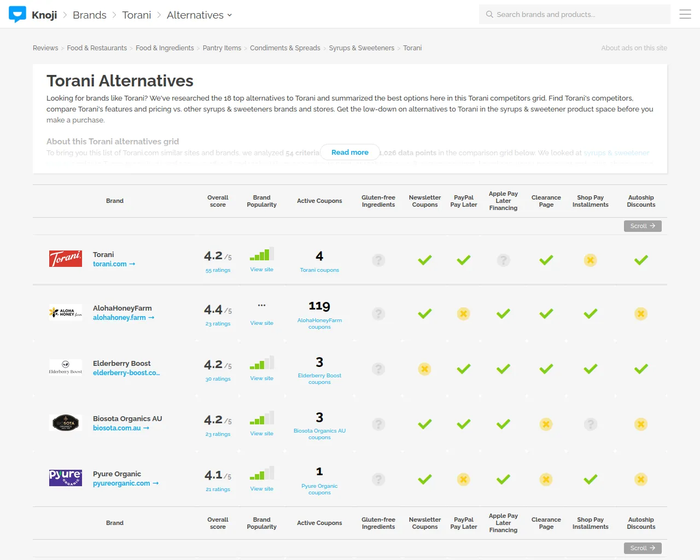Click Torani's Shop Pay orange X icon
Viewport: 700px width, 560px height.
click(x=590, y=260)
